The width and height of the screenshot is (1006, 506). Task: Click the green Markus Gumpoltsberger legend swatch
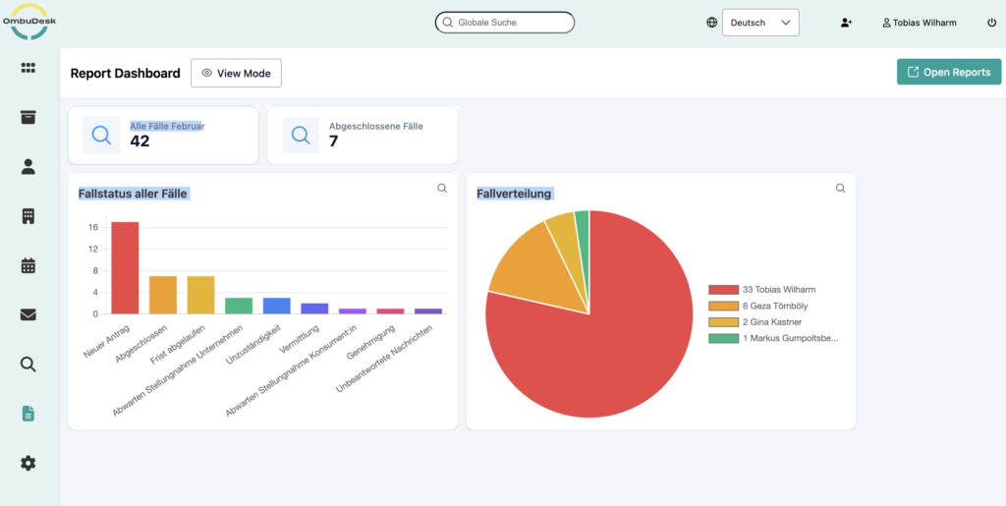pyautogui.click(x=723, y=338)
